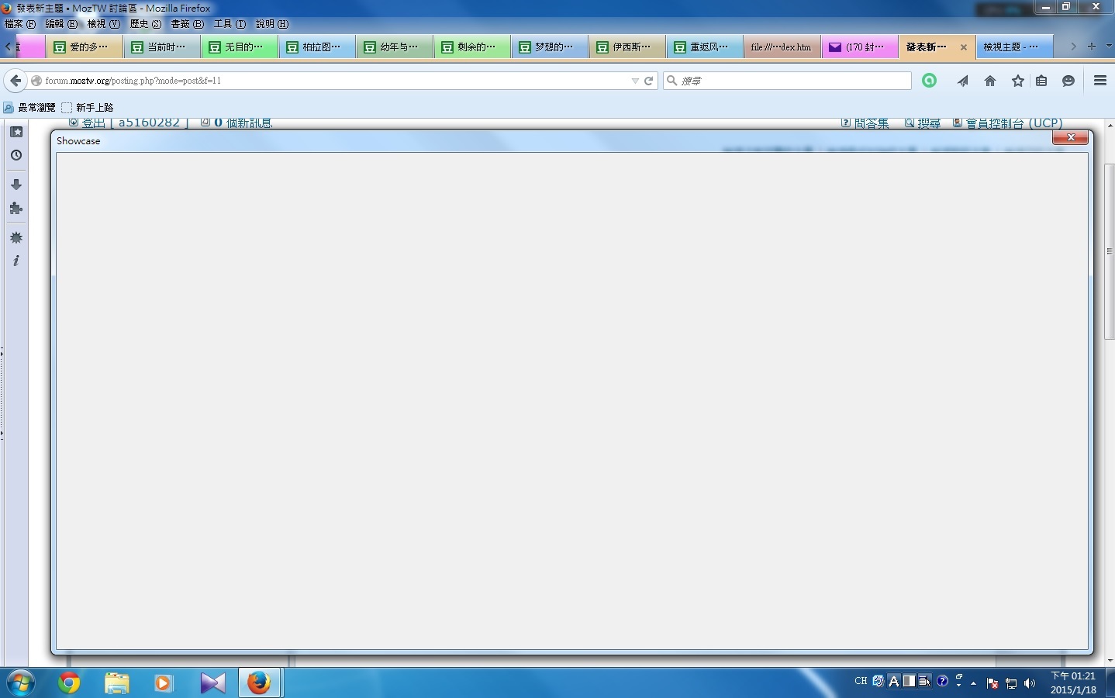The image size is (1115, 698).
Task: Click the info 'i' sidebar icon
Action: [16, 261]
